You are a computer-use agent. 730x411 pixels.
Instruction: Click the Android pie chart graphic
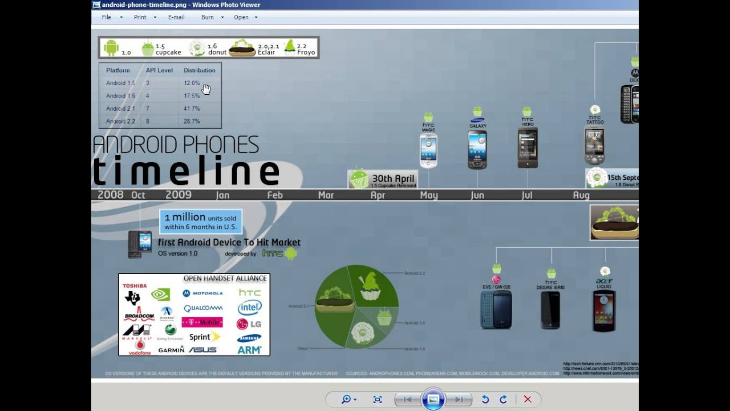coord(357,307)
